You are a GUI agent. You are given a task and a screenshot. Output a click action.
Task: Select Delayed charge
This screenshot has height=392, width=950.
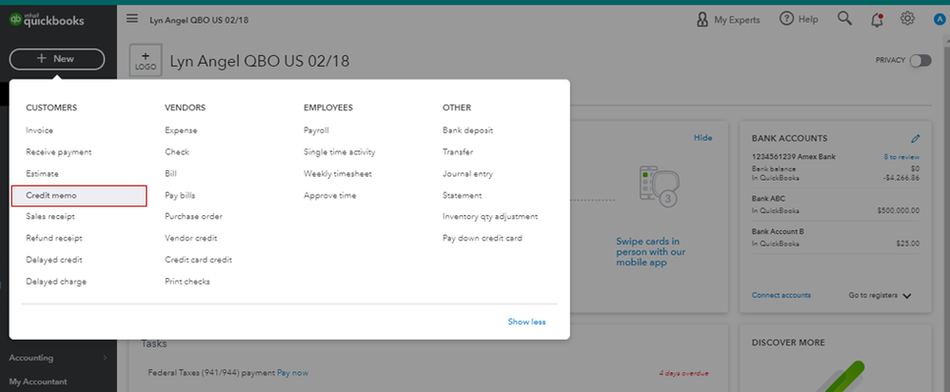click(x=56, y=282)
